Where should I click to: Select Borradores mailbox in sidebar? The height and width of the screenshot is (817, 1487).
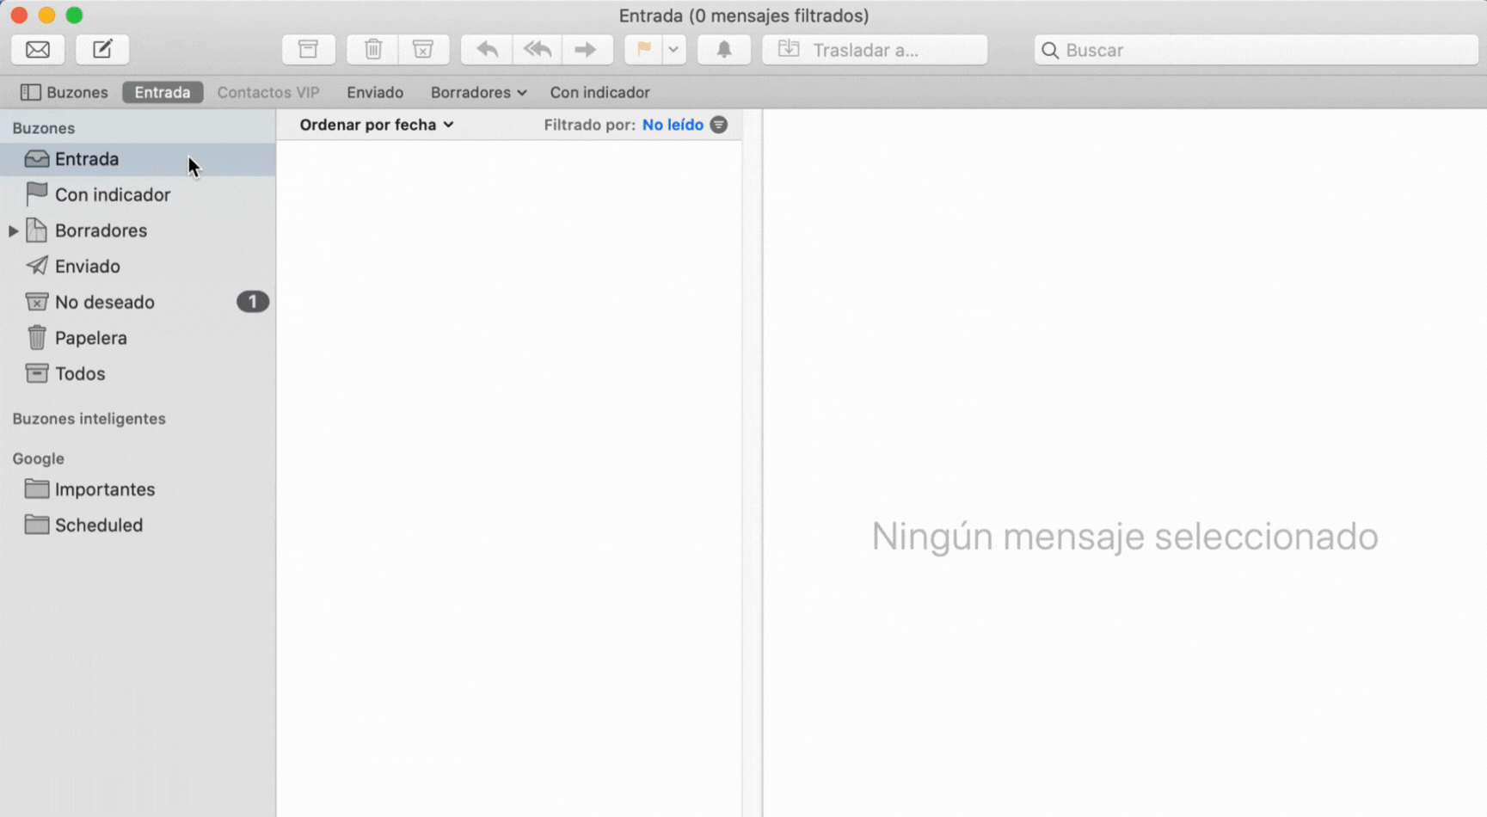[x=138, y=230]
